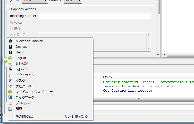This screenshot has height=124, width=194.
Task: Open the Heap view
Action: pos(50,52)
